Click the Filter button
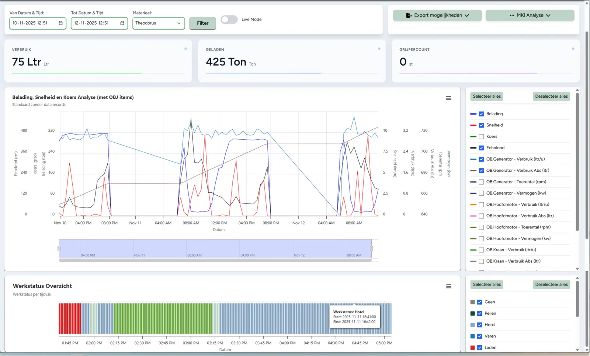The height and width of the screenshot is (356, 590). [x=202, y=23]
